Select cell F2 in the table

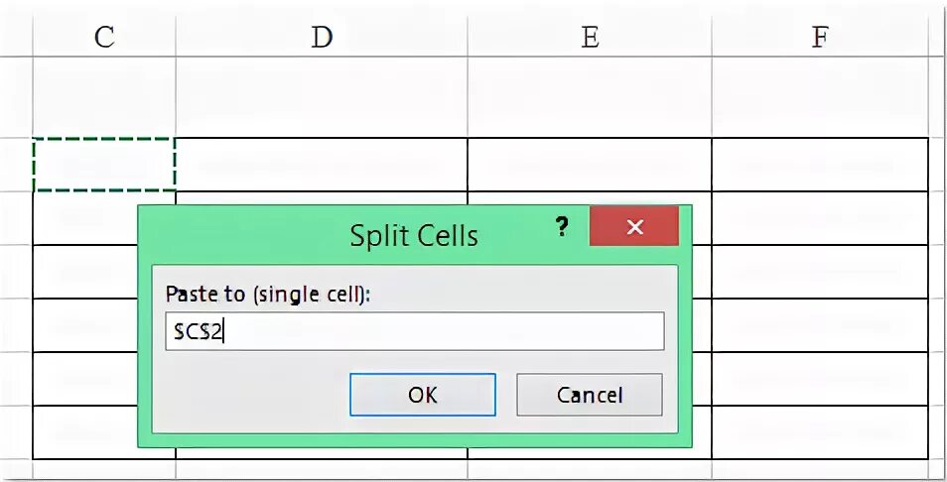(819, 165)
